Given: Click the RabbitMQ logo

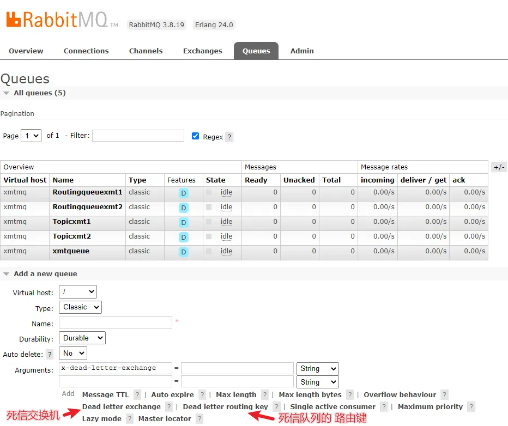Looking at the screenshot, I should point(62,20).
